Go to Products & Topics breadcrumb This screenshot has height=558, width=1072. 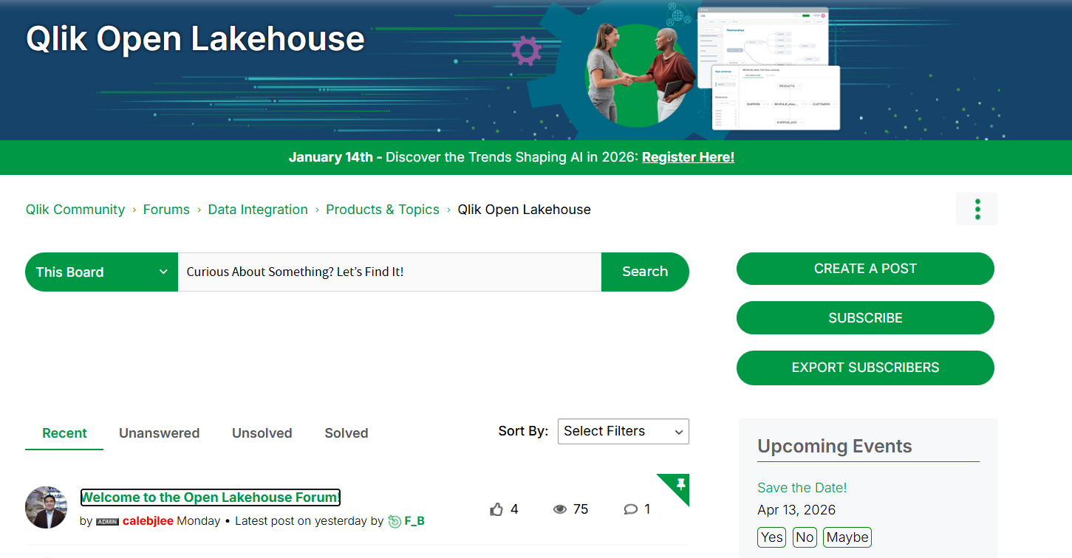(383, 210)
